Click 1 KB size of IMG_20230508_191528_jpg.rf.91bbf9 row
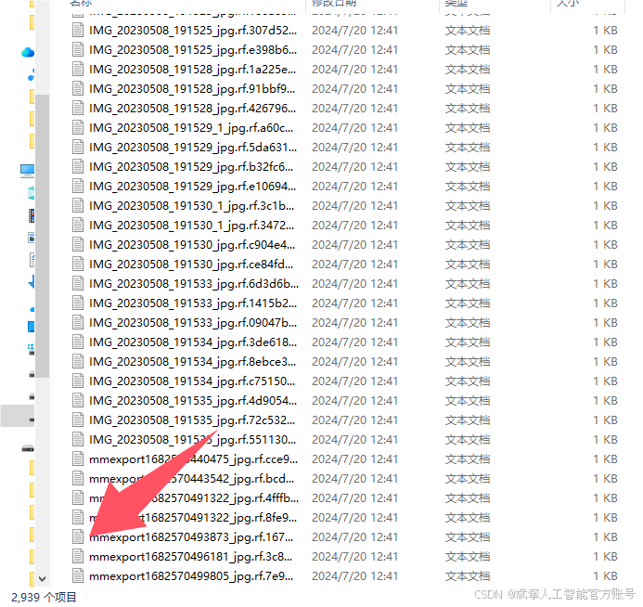Image resolution: width=643 pixels, height=607 pixels. (x=606, y=89)
